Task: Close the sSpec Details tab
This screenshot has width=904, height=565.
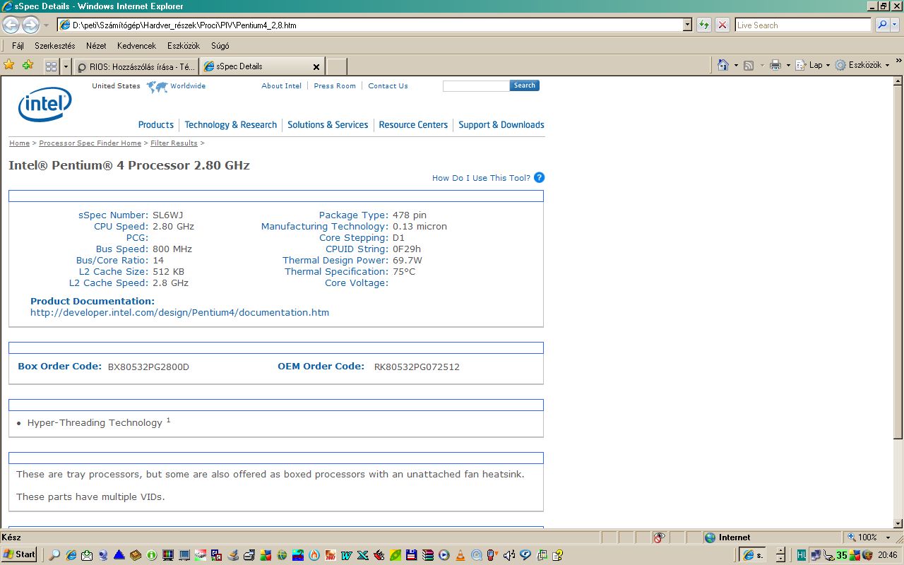Action: click(316, 67)
